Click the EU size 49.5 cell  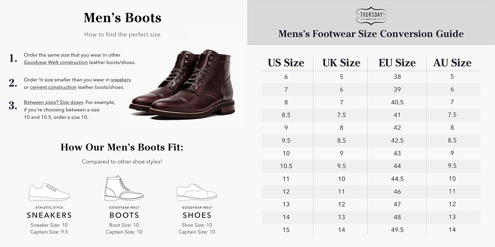click(397, 230)
